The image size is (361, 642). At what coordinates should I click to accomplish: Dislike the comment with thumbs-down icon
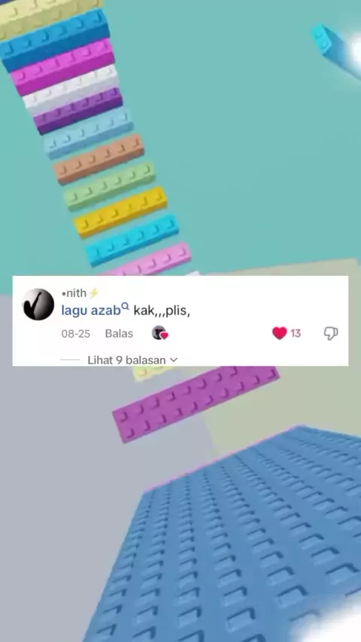[x=331, y=333]
